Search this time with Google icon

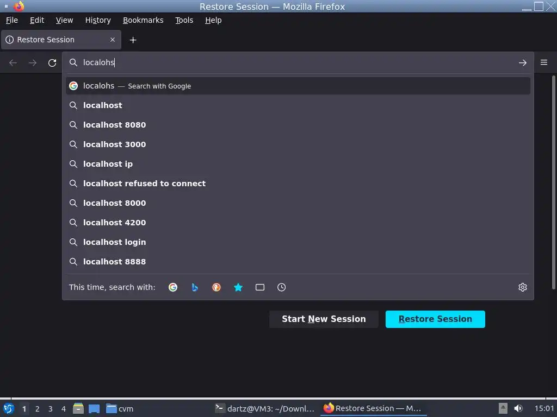[x=173, y=287]
